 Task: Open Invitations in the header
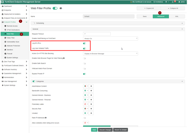click(158, 2)
